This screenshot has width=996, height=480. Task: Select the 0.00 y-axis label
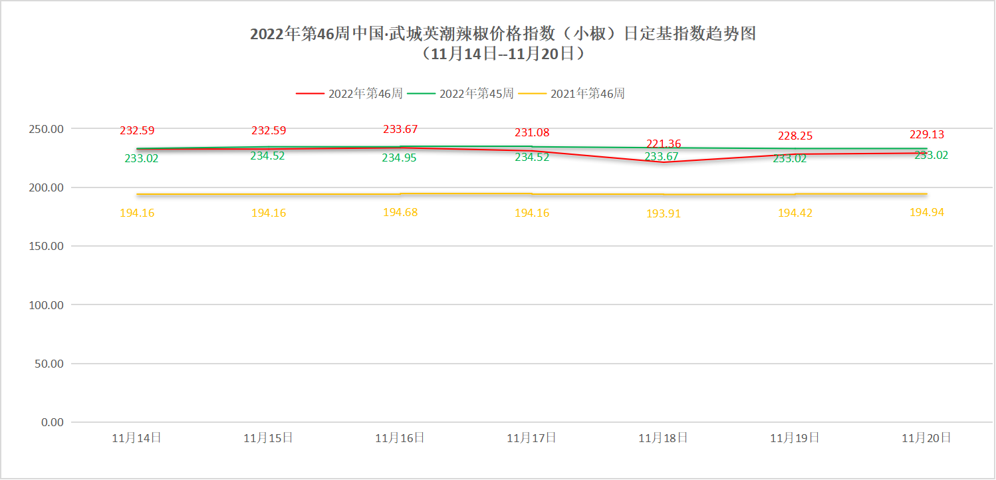click(53, 423)
